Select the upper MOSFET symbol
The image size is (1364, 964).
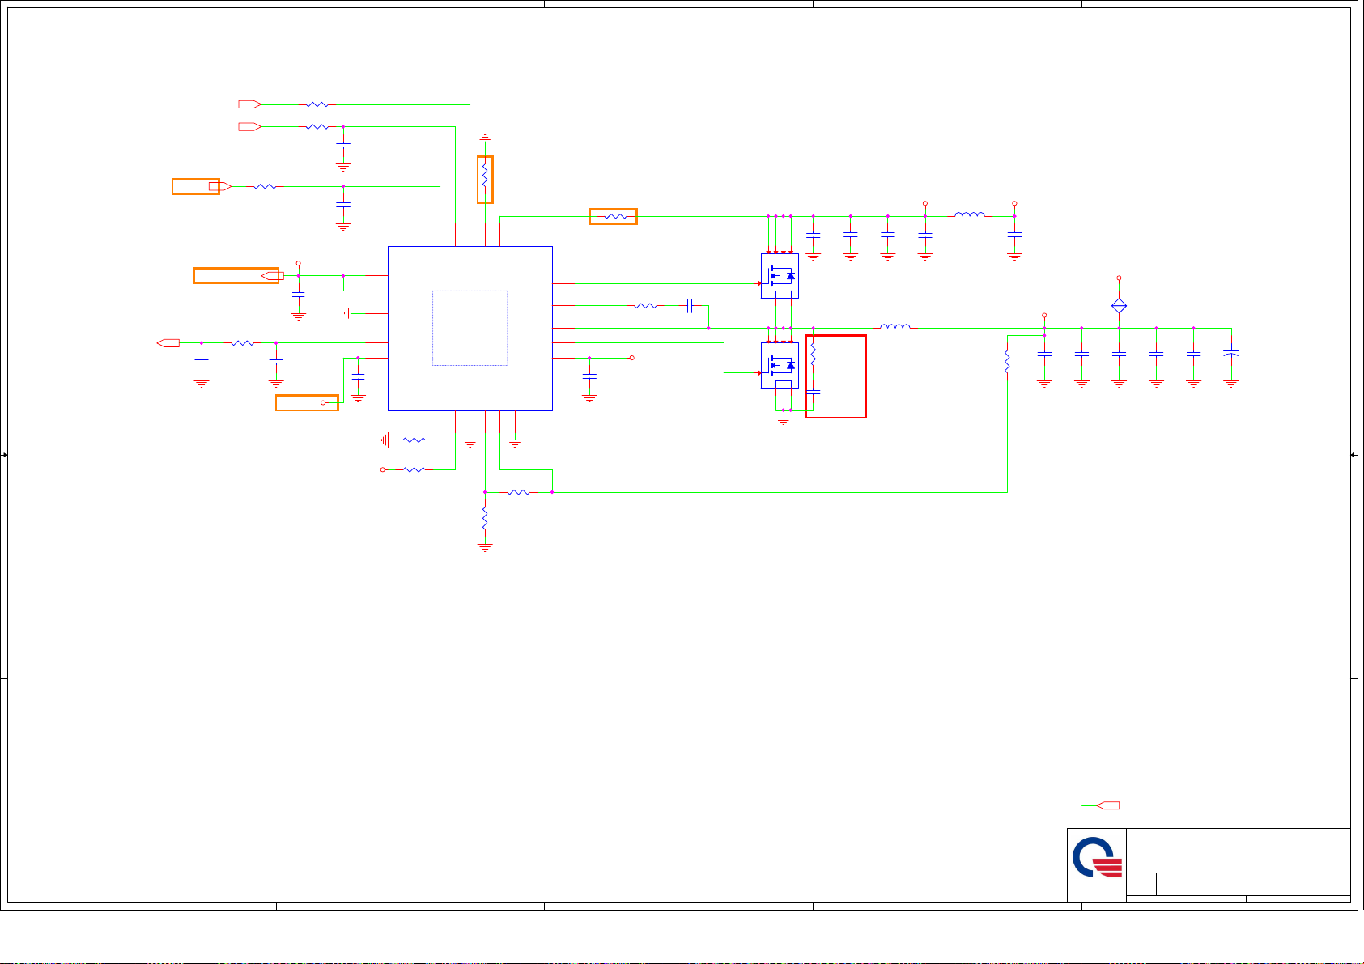[780, 276]
